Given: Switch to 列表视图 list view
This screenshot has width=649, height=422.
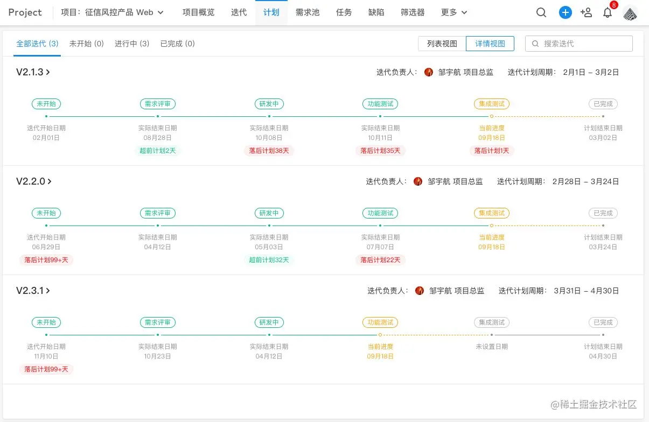Looking at the screenshot, I should pyautogui.click(x=442, y=44).
